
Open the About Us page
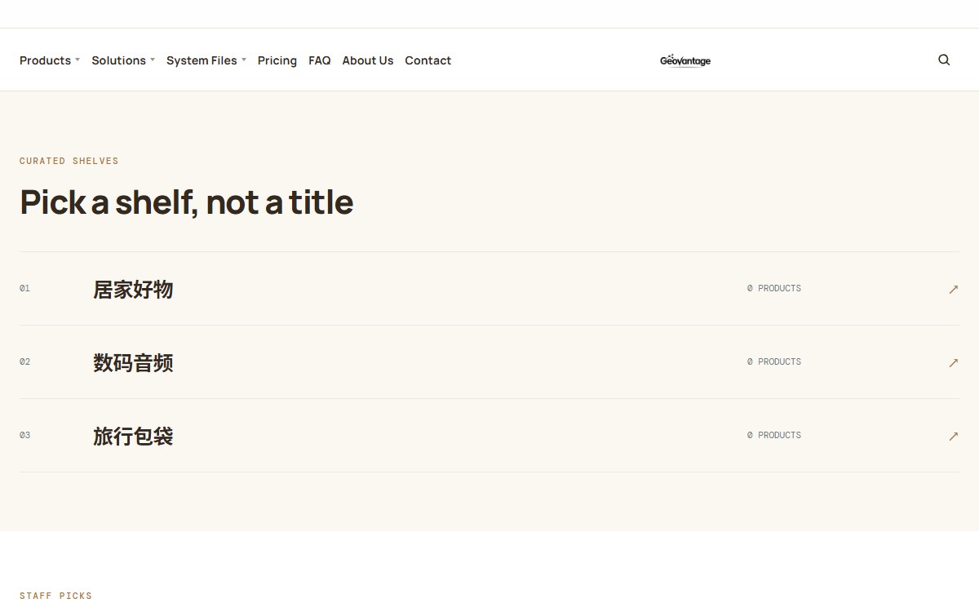[x=368, y=60]
